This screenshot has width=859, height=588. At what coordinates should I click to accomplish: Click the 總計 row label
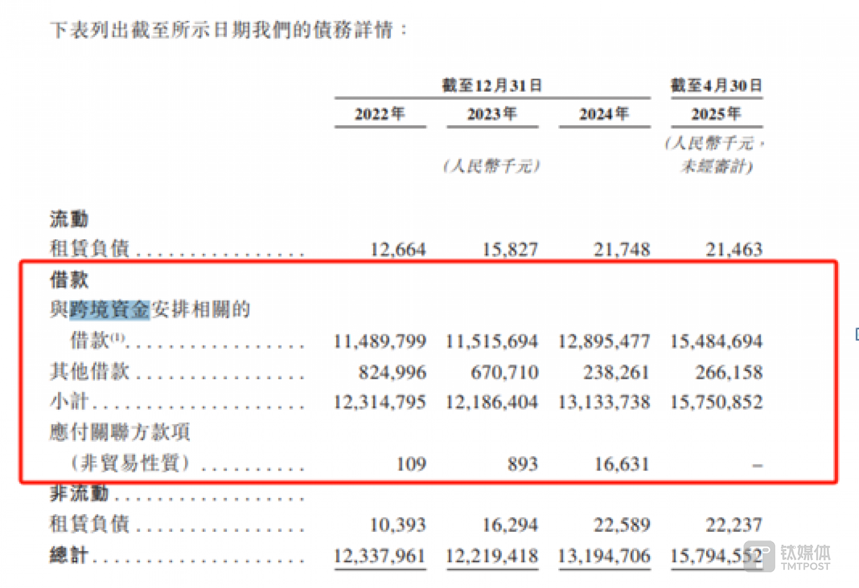(x=69, y=555)
